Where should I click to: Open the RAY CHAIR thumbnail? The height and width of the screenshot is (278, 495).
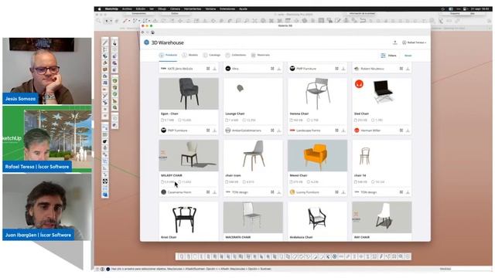[381, 217]
